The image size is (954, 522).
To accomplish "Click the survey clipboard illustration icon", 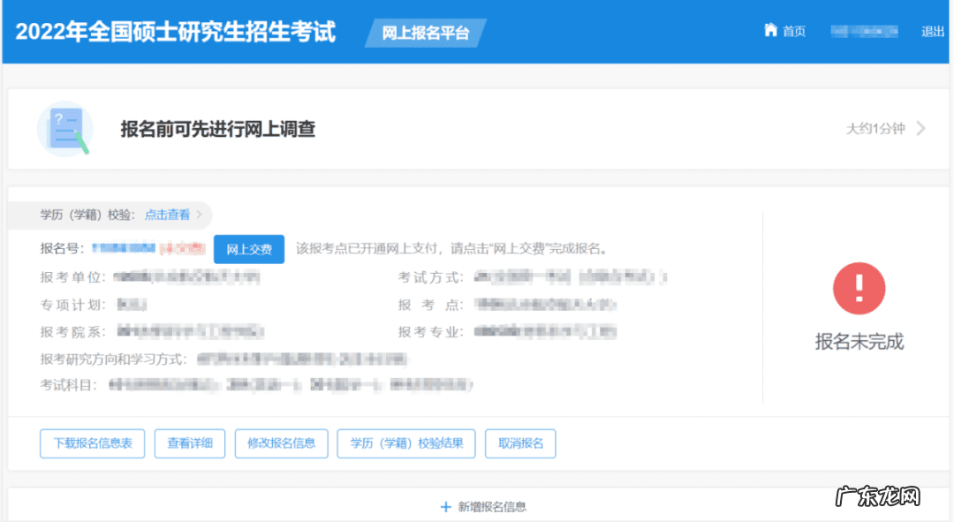I will pos(65,129).
